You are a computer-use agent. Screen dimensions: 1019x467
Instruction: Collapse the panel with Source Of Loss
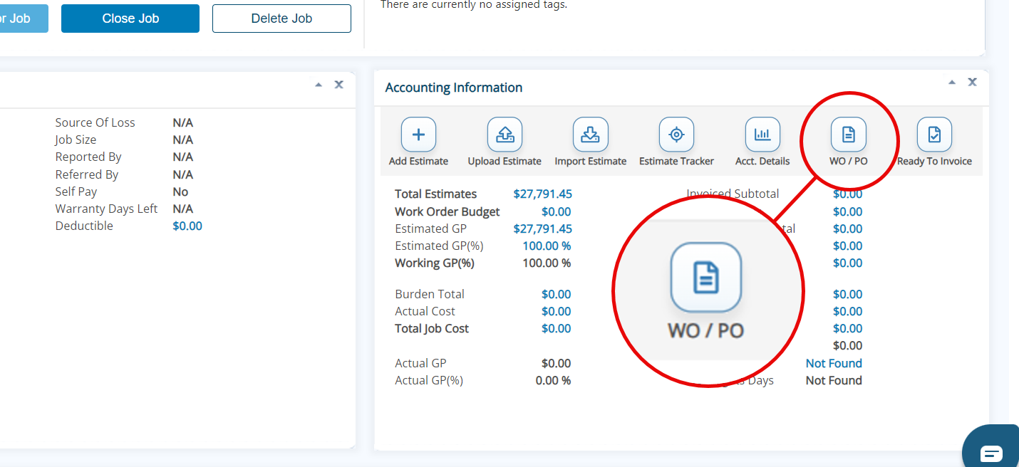(x=319, y=84)
